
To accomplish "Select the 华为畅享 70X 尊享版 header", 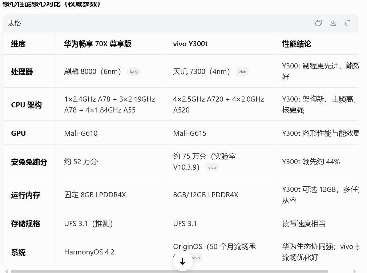I will (97, 43).
